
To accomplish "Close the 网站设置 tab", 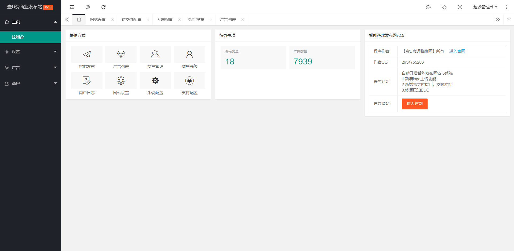I will (112, 20).
